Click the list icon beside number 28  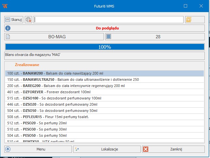(x=108, y=37)
